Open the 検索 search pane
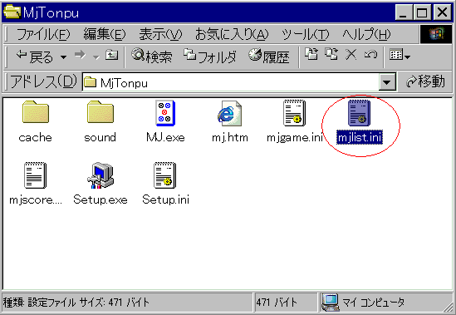Screen dimensions: 456x315 click(x=151, y=56)
